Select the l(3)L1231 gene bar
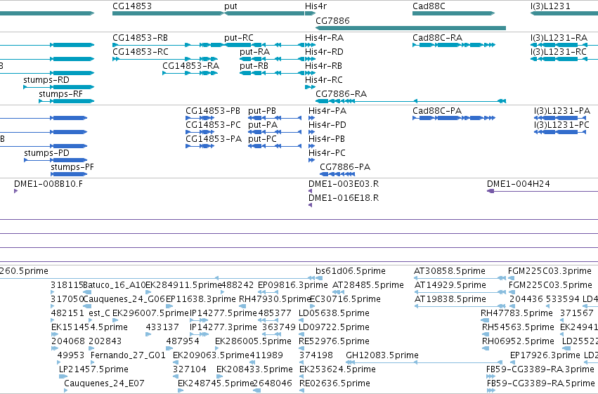 click(x=564, y=13)
